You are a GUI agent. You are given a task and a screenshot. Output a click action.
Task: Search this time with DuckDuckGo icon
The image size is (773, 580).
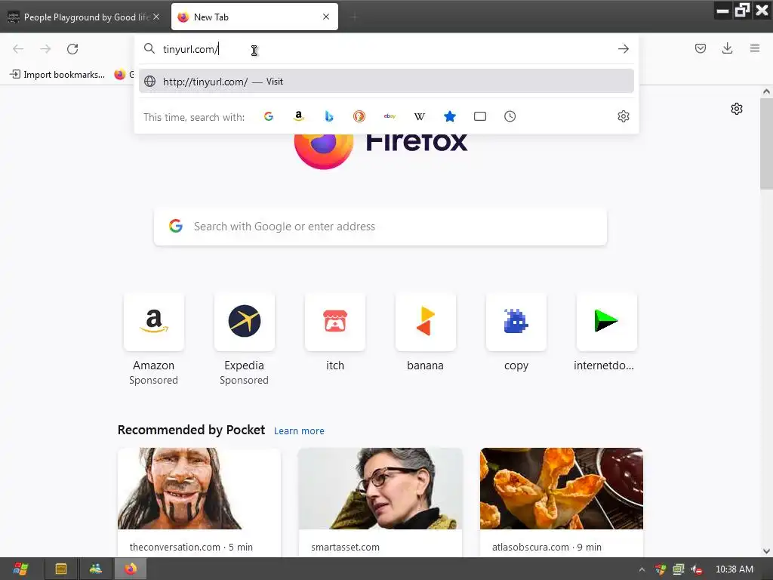pos(359,116)
